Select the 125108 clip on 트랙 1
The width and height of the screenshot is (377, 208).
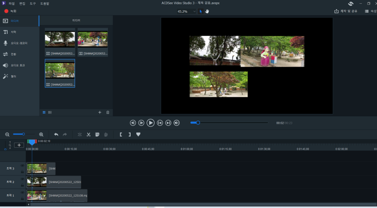pyautogui.click(x=57, y=195)
